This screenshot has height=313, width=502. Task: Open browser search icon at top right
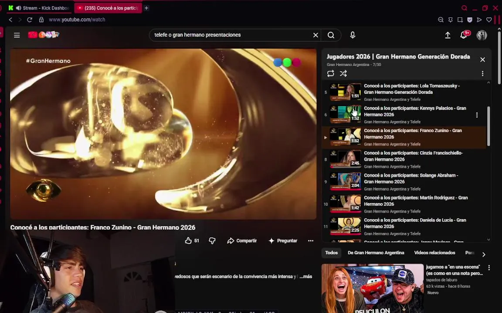[464, 8]
